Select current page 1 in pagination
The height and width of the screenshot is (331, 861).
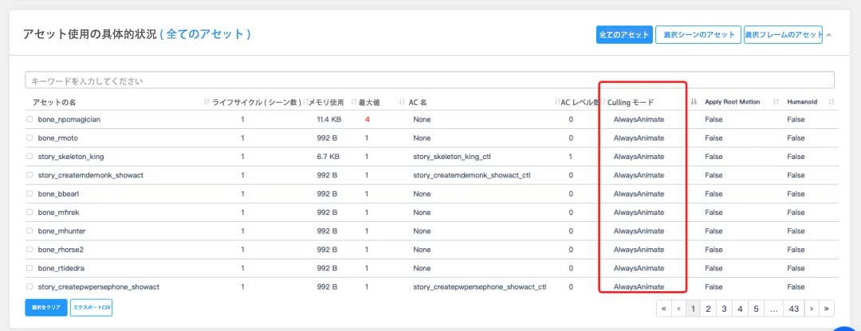[x=693, y=309]
